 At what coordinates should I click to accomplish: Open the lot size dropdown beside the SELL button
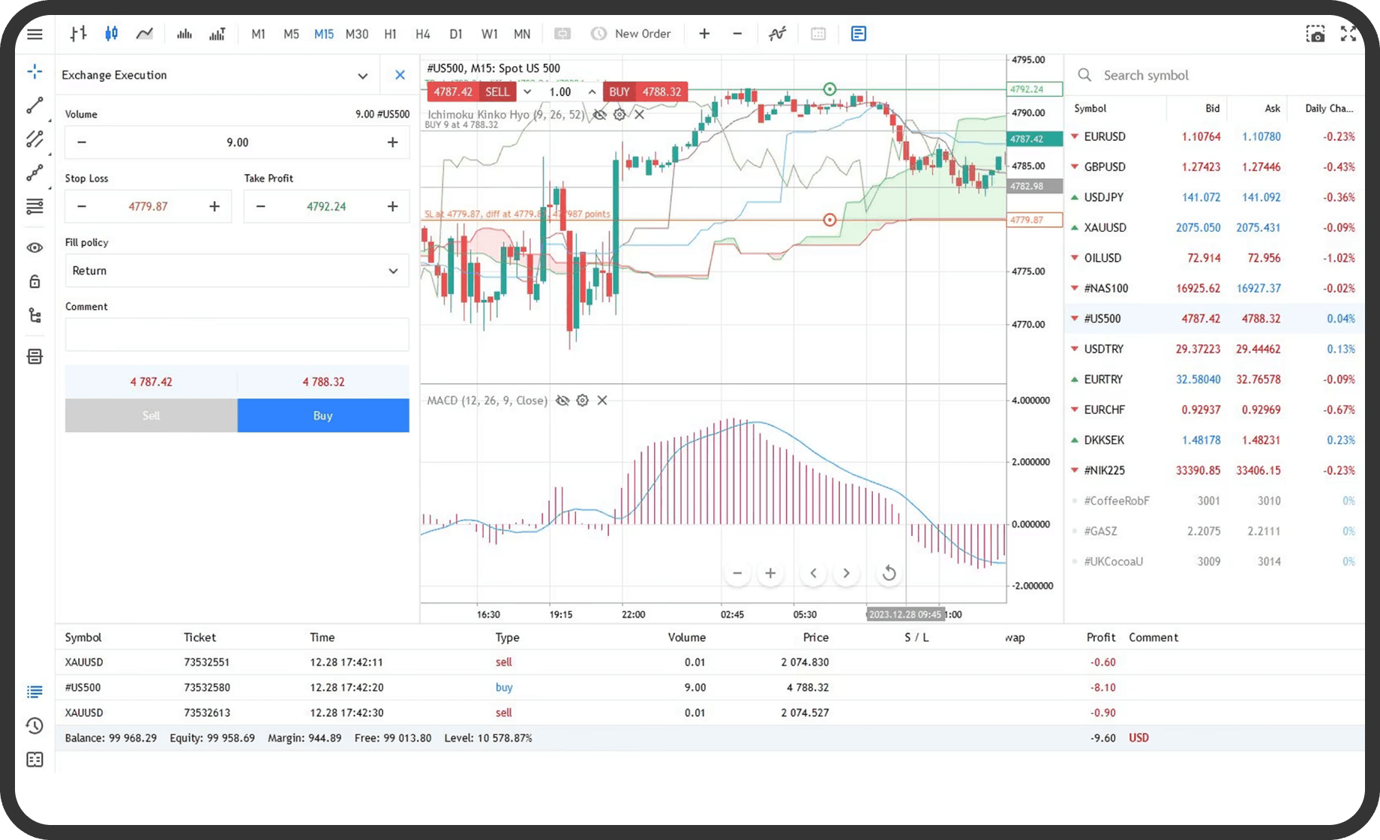pos(528,91)
